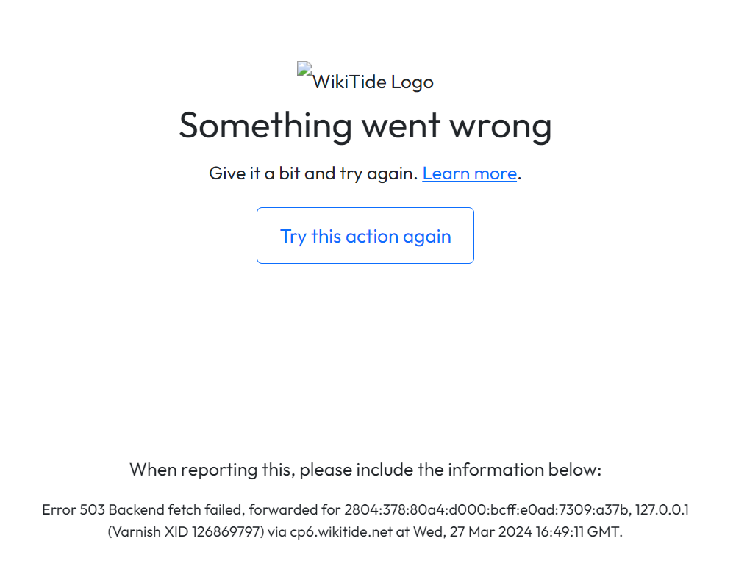
Task: Open the "Learn more" link
Action: pyautogui.click(x=469, y=173)
